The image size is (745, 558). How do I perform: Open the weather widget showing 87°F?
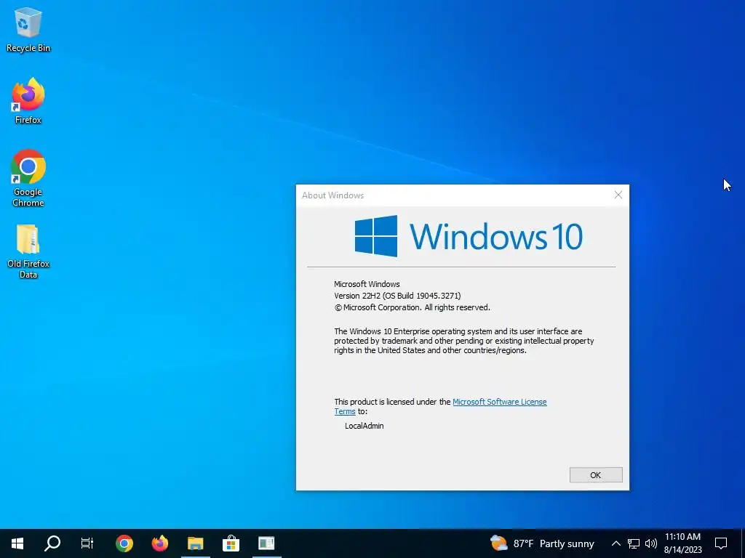[x=541, y=543]
